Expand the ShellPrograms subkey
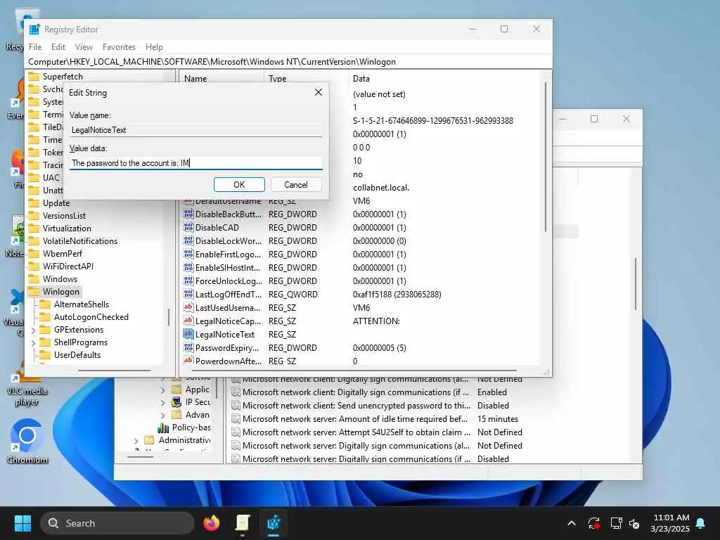 [33, 342]
